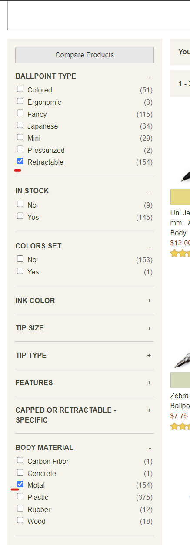Image resolution: width=190 pixels, height=545 pixels.
Task: Click the Compare Products button
Action: pos(85,55)
